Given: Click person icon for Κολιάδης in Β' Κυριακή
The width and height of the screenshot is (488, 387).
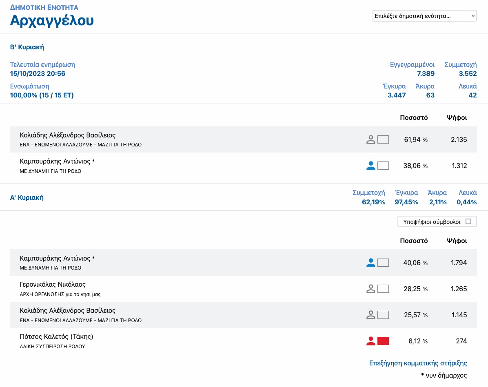Looking at the screenshot, I should (x=370, y=140).
